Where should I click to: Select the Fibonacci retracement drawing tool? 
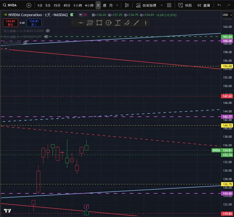pyautogui.click(x=90, y=23)
